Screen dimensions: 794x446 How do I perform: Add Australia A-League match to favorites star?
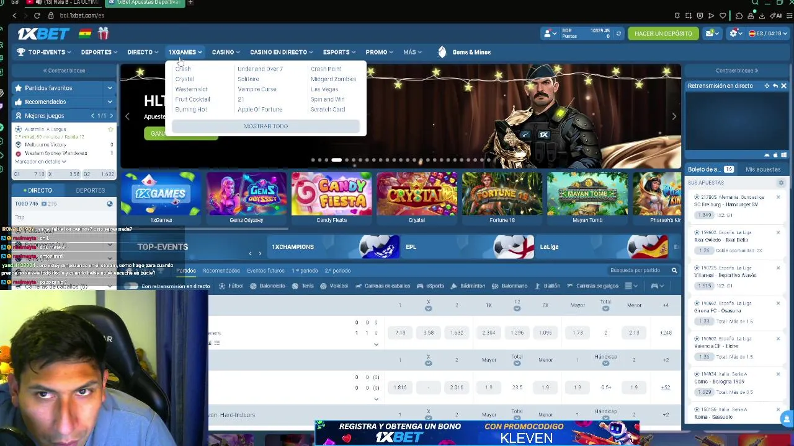110,129
